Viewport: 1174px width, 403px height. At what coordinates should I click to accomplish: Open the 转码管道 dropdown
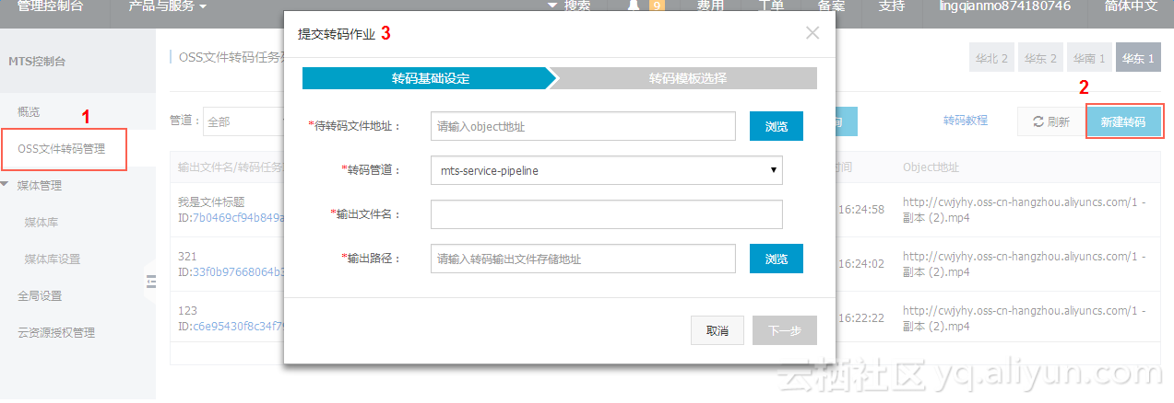coord(606,170)
